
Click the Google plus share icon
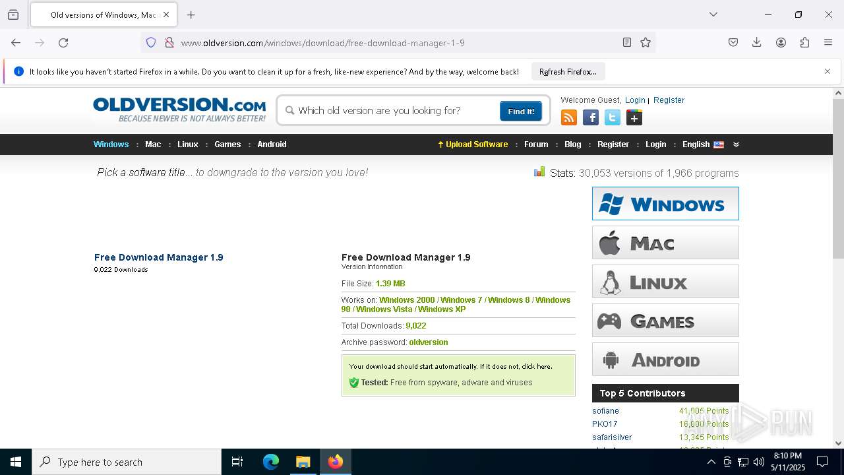634,118
